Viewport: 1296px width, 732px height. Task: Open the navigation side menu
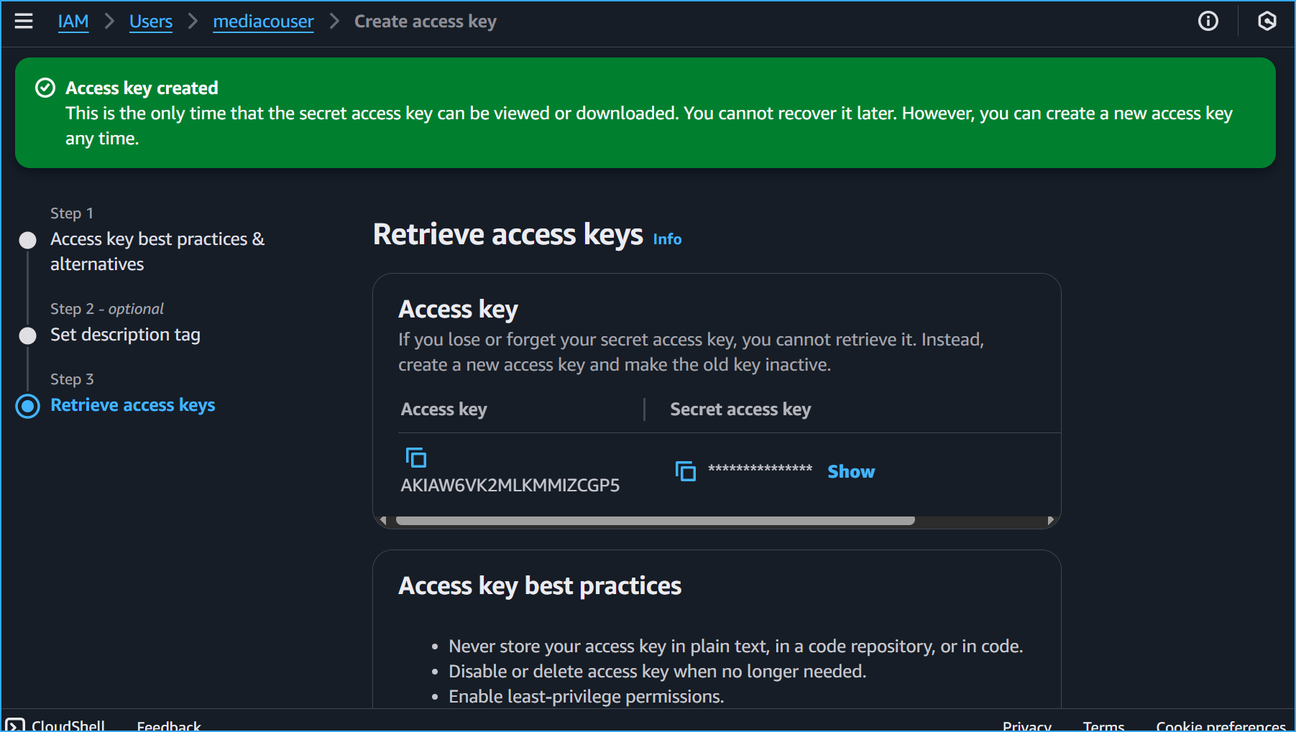24,21
